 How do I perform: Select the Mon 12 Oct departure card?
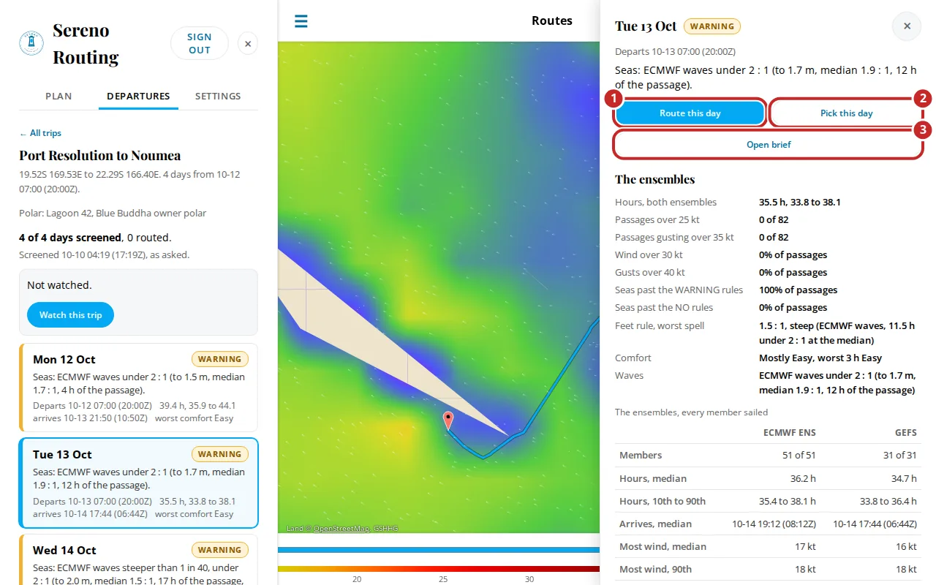[x=138, y=388]
